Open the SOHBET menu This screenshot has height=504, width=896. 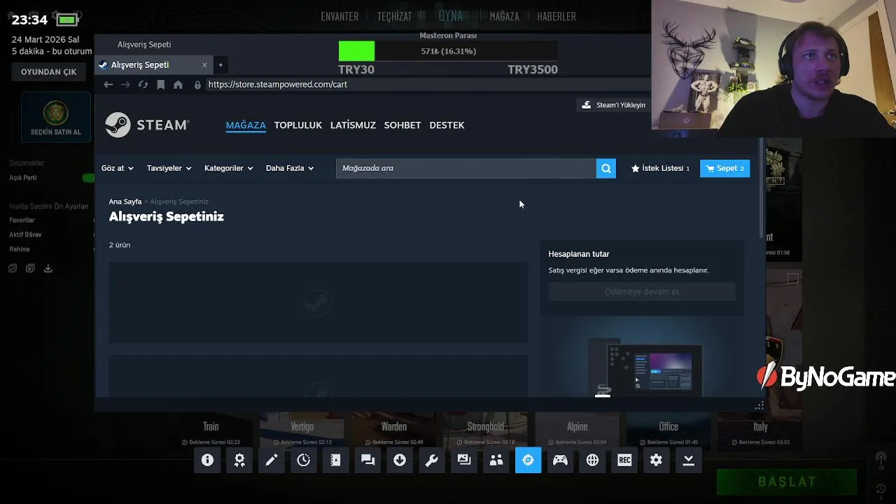click(x=402, y=125)
